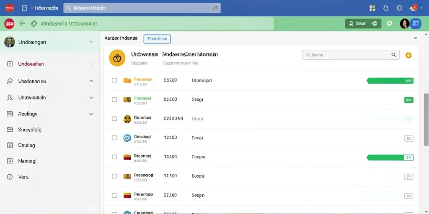The height and width of the screenshot is (214, 429).
Task: Click the Fileo fhile button
Action: pyautogui.click(x=157, y=39)
